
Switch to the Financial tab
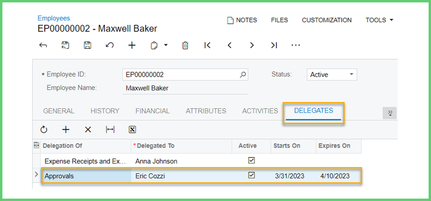point(152,111)
